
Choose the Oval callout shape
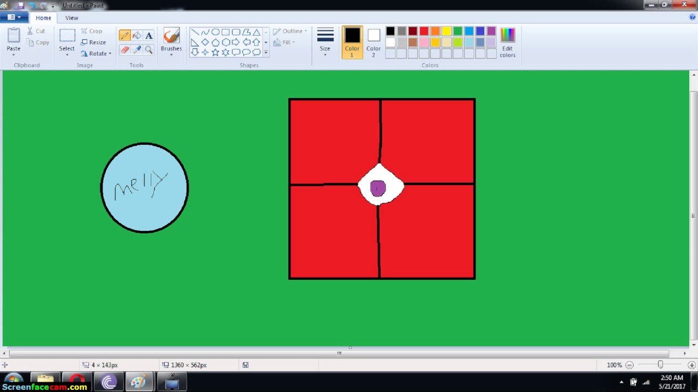pos(246,52)
